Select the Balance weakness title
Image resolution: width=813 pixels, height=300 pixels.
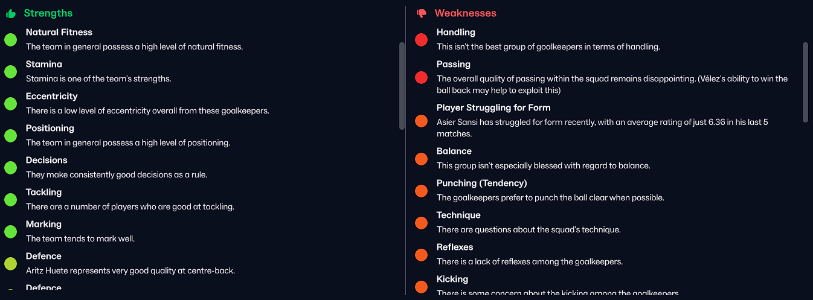coord(454,152)
